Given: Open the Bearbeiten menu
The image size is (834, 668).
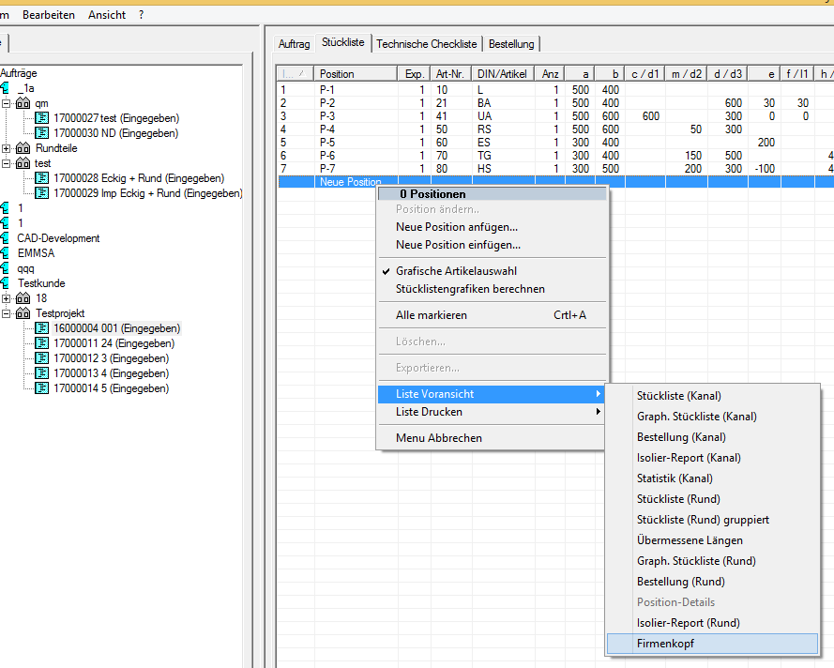Looking at the screenshot, I should pos(49,15).
